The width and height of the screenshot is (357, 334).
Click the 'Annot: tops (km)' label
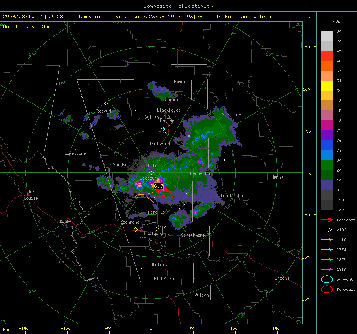[28, 27]
